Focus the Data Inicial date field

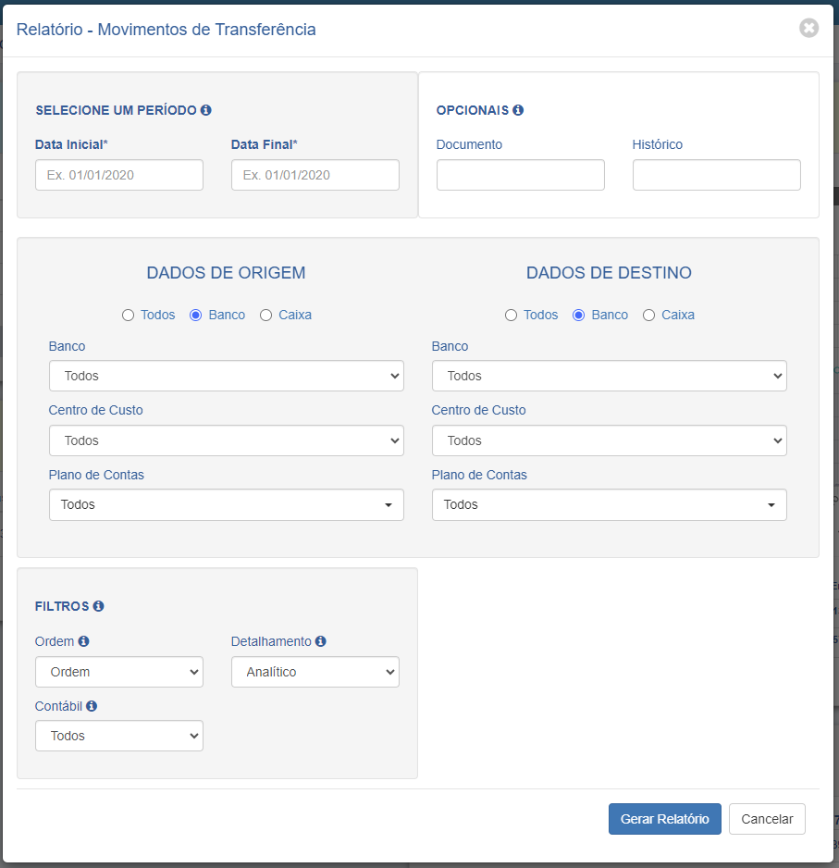119,175
